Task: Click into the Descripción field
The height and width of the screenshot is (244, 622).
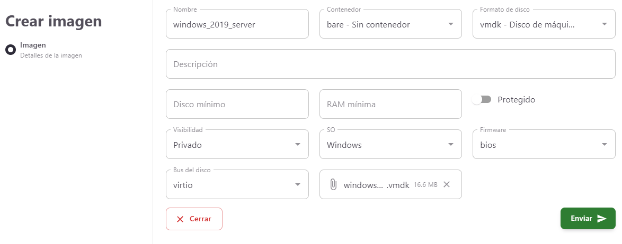Action: click(390, 64)
